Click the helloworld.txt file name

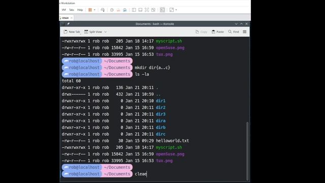(x=173, y=141)
